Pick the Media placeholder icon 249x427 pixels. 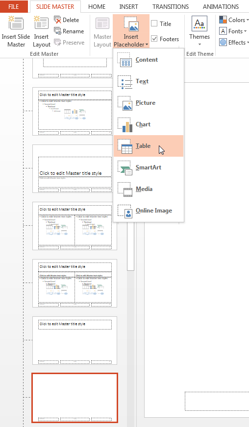pos(125,190)
